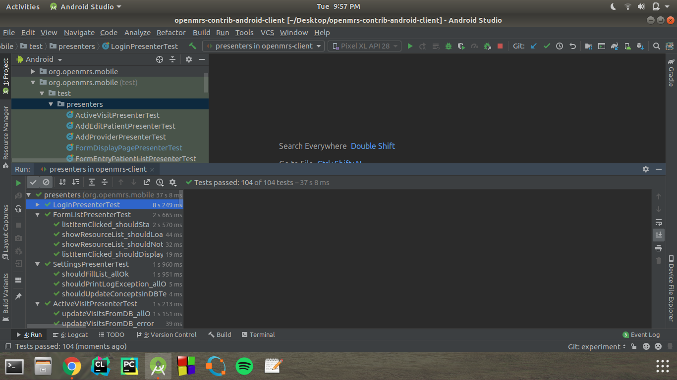Collapse all test results
This screenshot has width=677, height=380.
coord(105,183)
